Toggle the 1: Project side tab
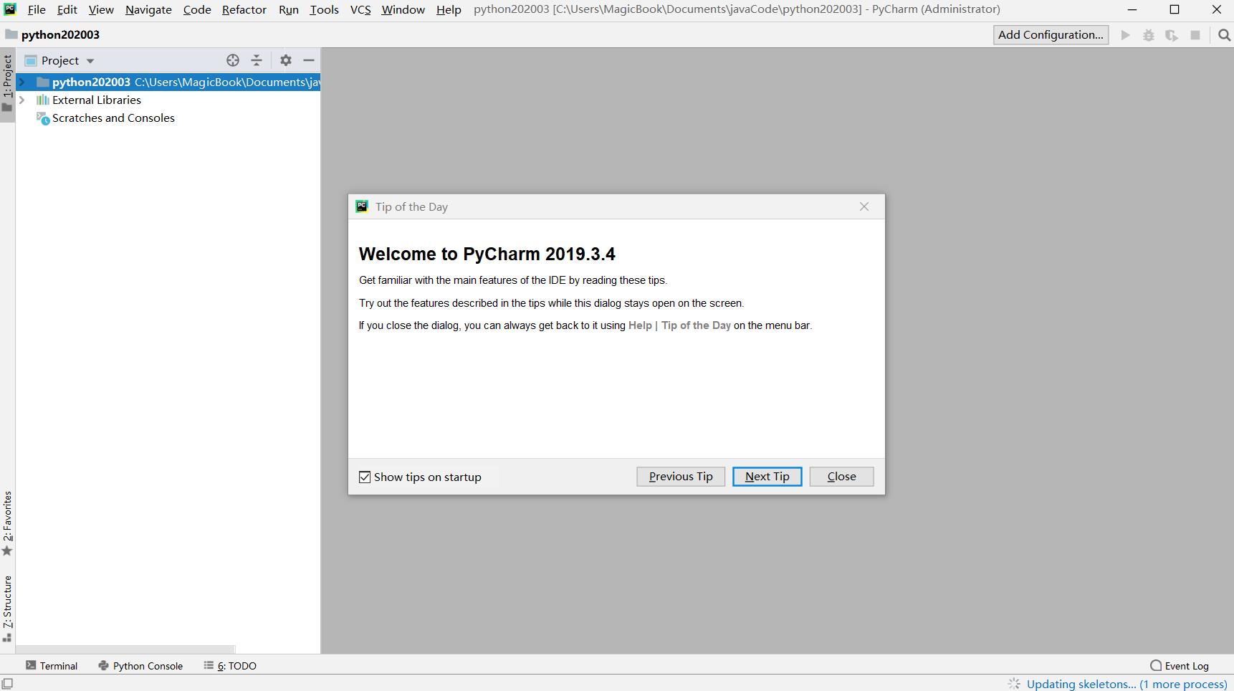1234x691 pixels. (x=7, y=84)
